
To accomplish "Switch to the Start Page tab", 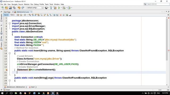I will pyautogui.click(x=7, y=12).
